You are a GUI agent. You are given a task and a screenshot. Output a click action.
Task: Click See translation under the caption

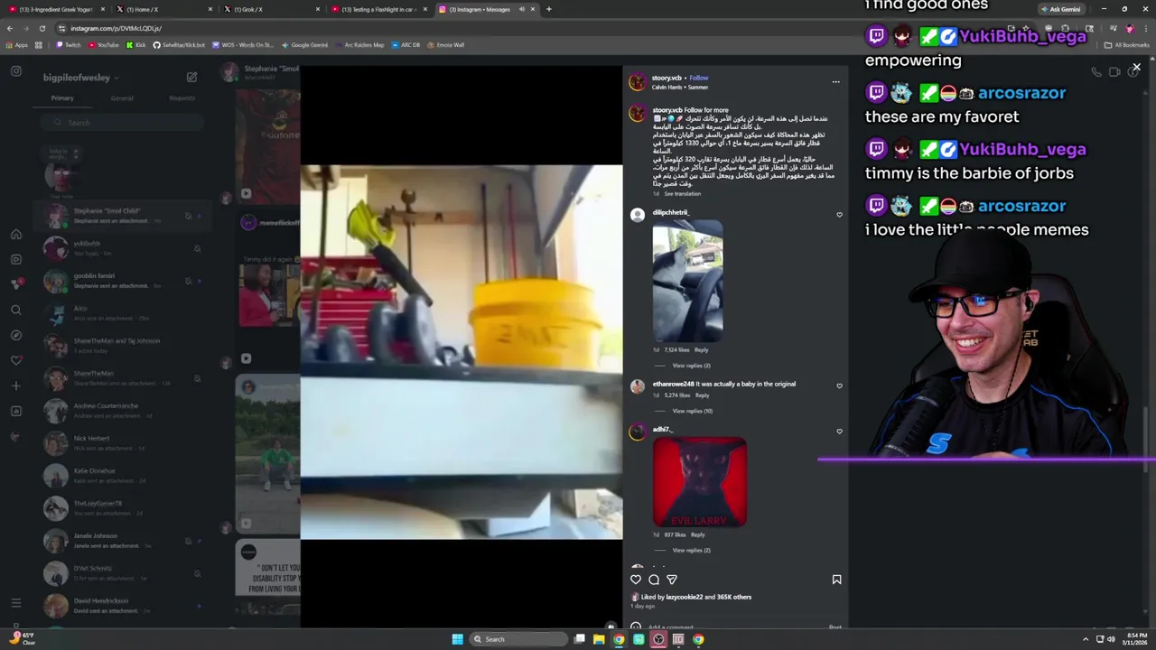tap(682, 194)
